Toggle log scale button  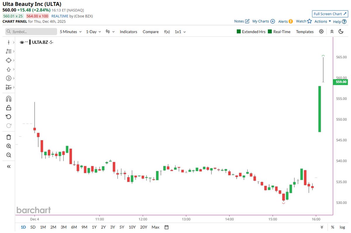tap(342, 227)
